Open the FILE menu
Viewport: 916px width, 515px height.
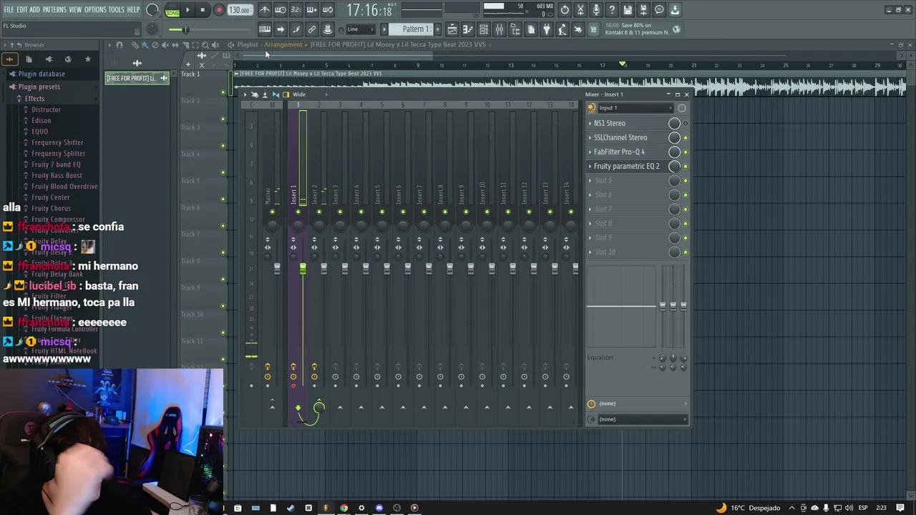click(x=9, y=10)
